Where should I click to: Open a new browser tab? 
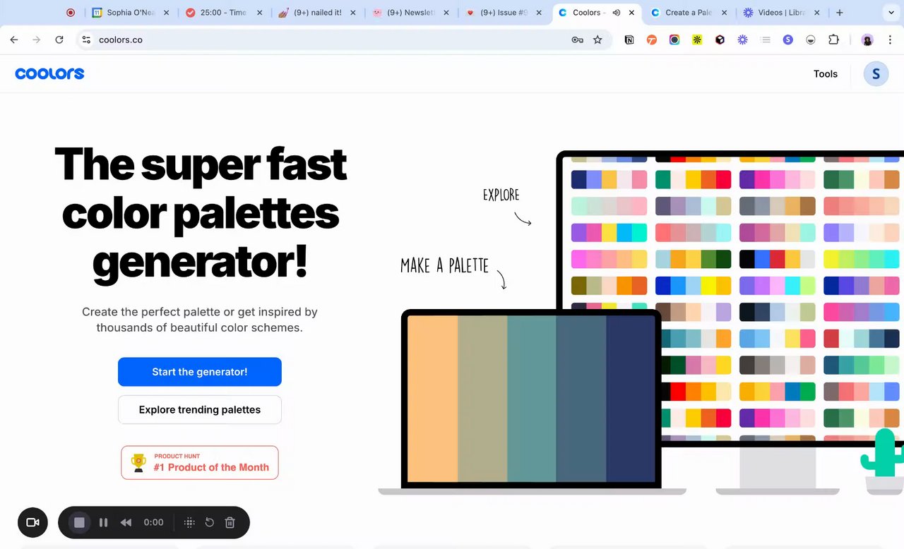tap(840, 13)
